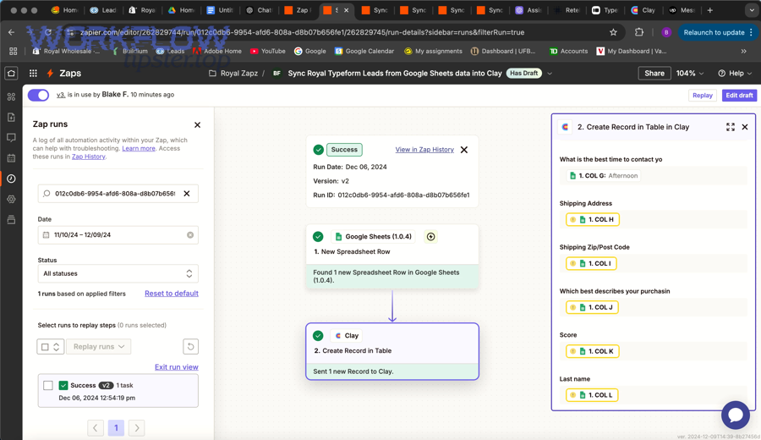Check the Success run checkbox

click(x=48, y=386)
